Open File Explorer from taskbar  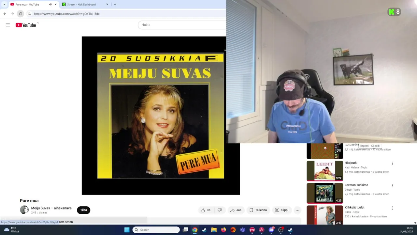click(x=214, y=230)
